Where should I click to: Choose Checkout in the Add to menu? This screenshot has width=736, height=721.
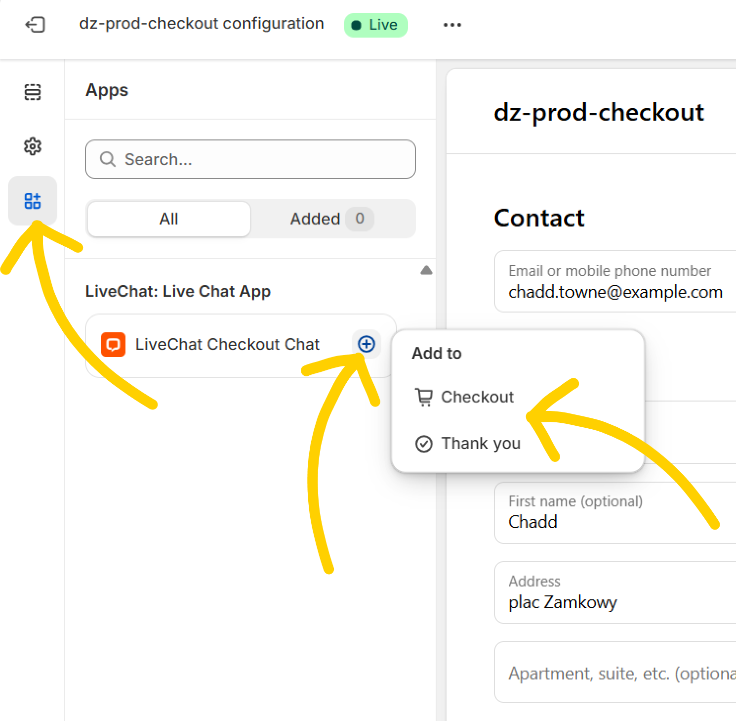tap(464, 397)
